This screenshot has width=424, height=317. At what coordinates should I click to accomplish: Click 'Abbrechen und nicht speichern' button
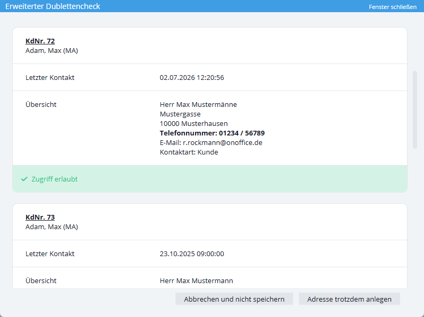(x=234, y=299)
